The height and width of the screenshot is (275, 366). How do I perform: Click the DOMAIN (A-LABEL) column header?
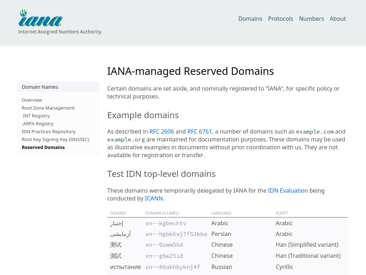point(162,213)
